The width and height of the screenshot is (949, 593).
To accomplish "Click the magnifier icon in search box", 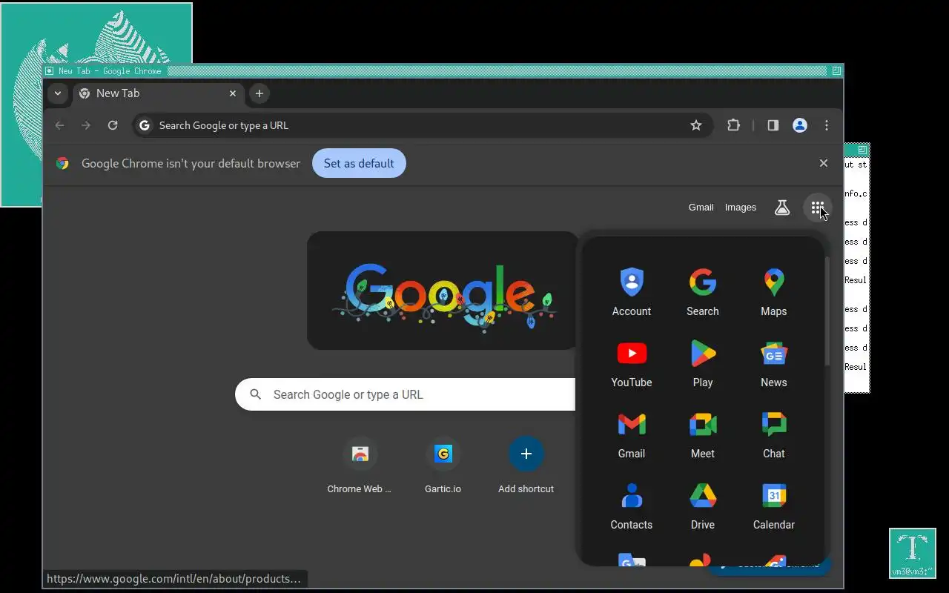I will point(256,394).
